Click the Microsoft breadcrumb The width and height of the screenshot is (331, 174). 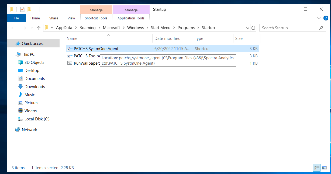tap(111, 28)
